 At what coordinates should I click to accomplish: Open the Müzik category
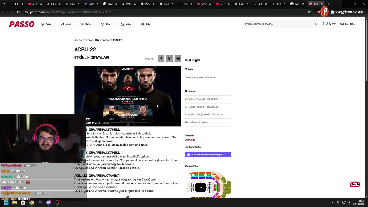pyautogui.click(x=66, y=24)
